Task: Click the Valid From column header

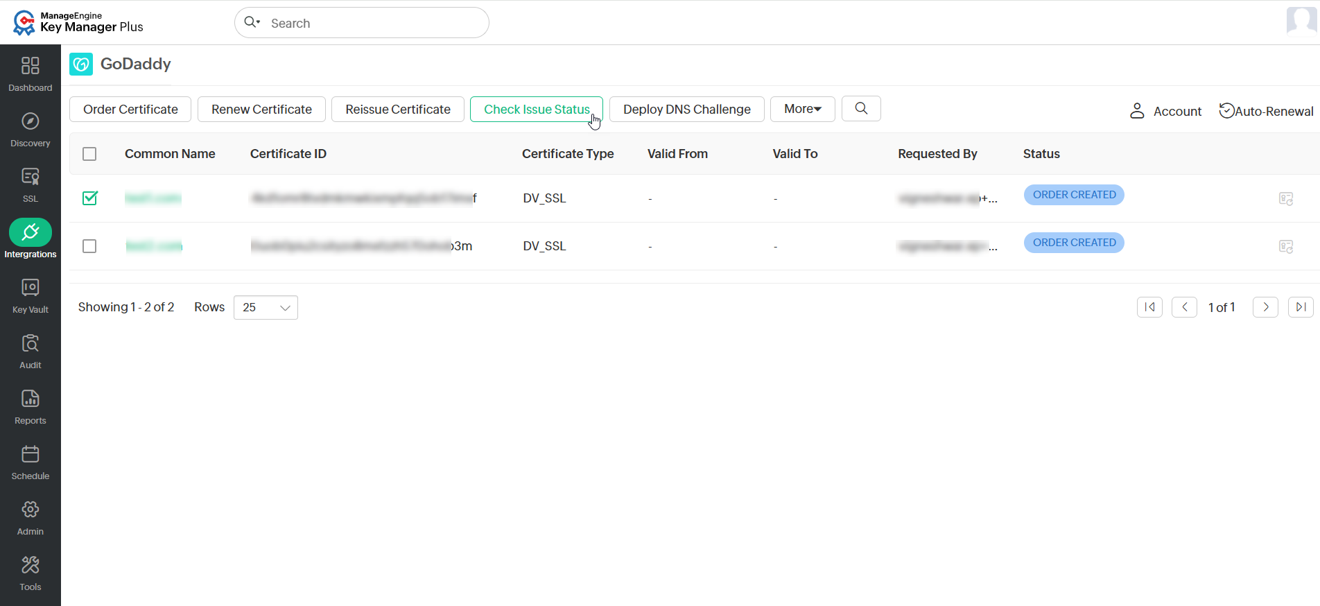Action: 677,154
